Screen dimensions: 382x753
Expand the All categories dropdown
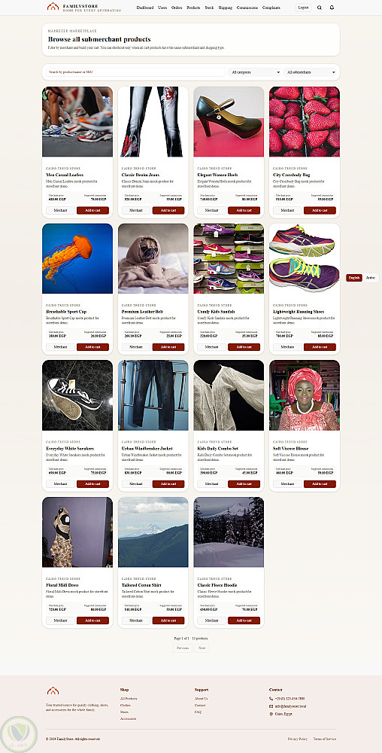pos(254,72)
